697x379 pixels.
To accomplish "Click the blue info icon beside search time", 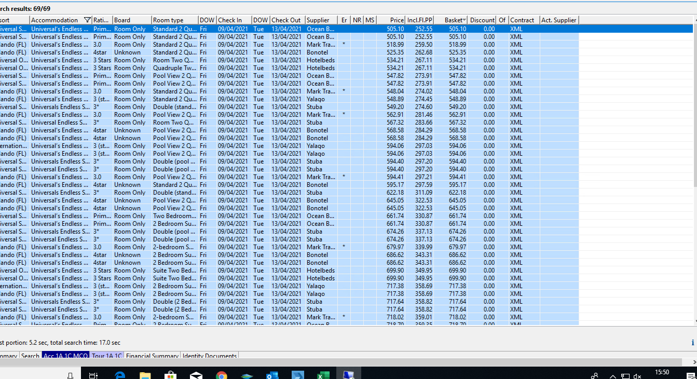I will [x=693, y=343].
